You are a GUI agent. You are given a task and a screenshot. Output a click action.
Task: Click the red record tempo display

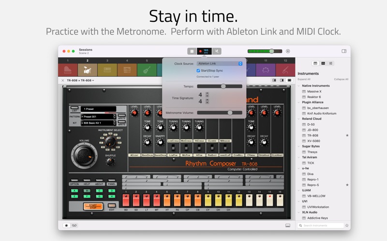click(204, 51)
